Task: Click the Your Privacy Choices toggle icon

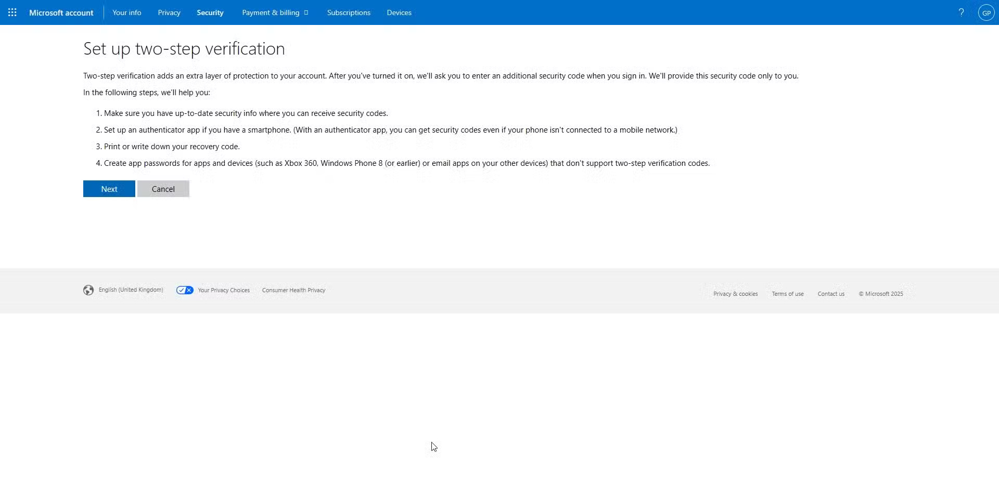Action: pyautogui.click(x=185, y=290)
